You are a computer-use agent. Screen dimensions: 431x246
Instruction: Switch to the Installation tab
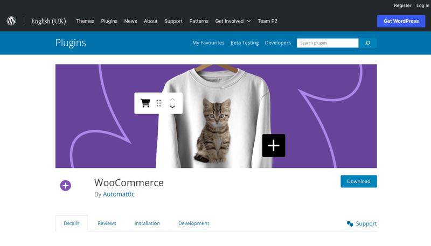(x=147, y=223)
